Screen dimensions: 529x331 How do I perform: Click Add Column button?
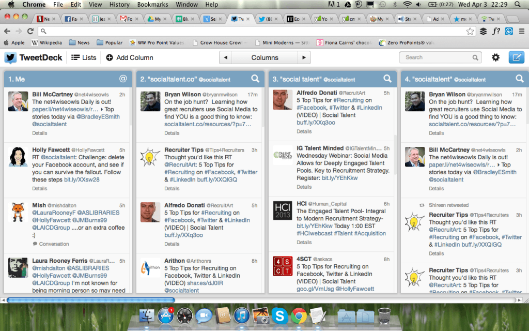pyautogui.click(x=130, y=58)
